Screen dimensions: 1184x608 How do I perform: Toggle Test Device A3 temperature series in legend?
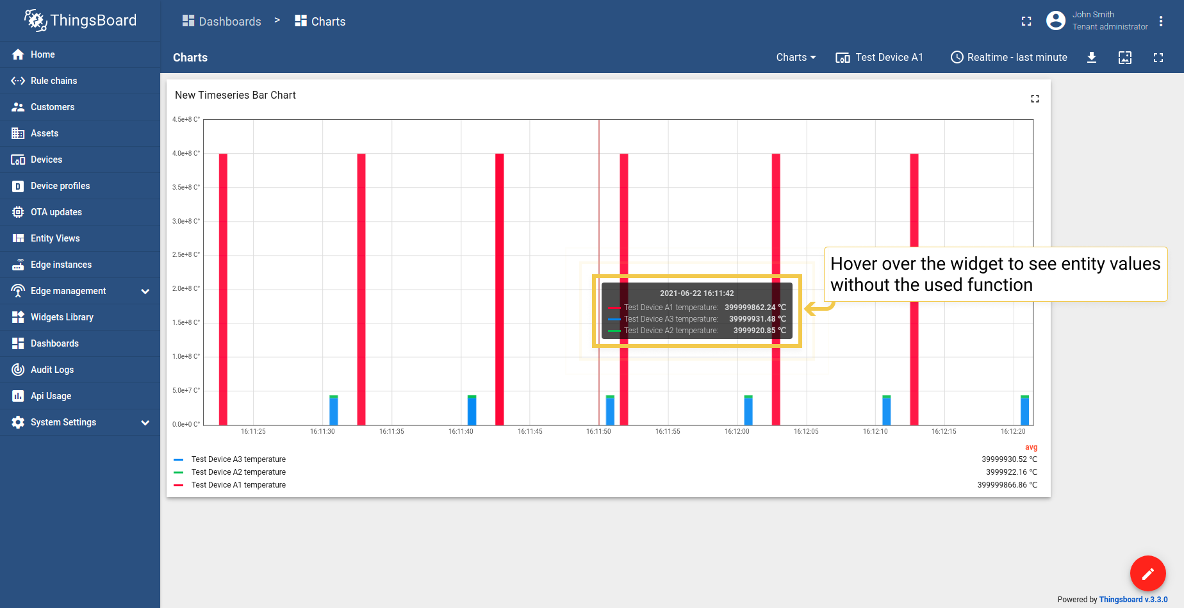[238, 459]
